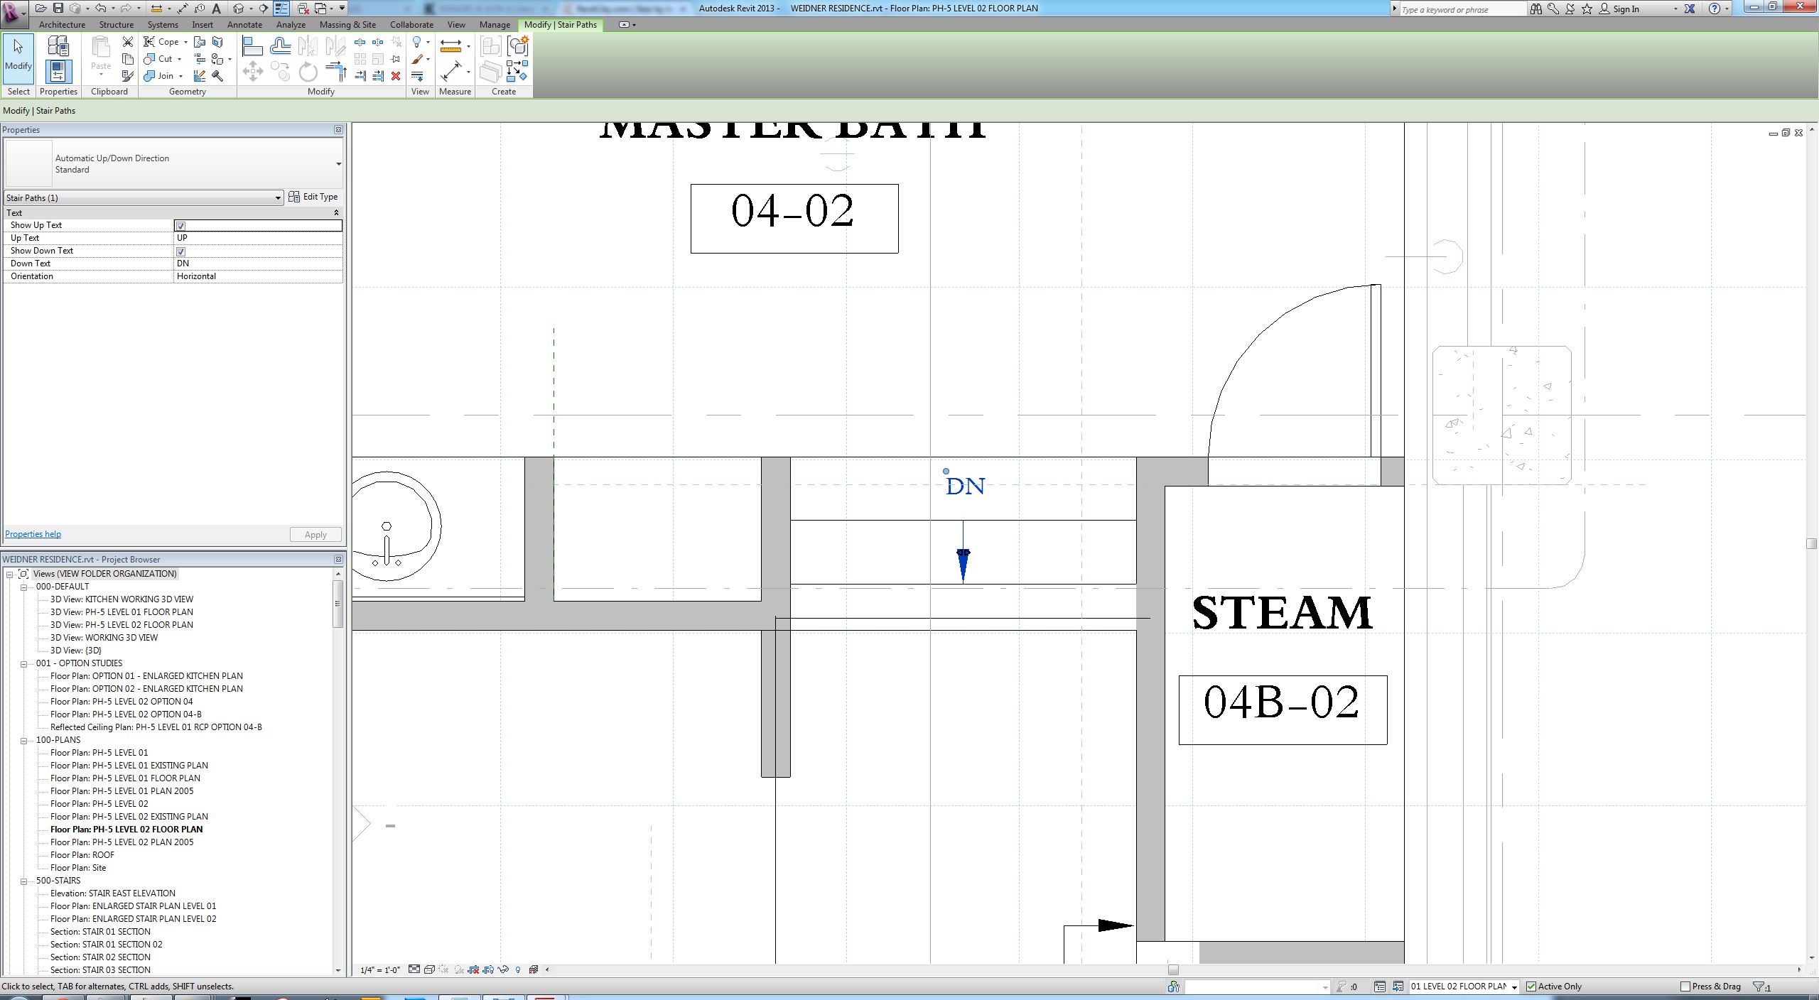Click the Align tool in Modify panel
Image resolution: width=1819 pixels, height=1000 pixels.
click(x=252, y=47)
